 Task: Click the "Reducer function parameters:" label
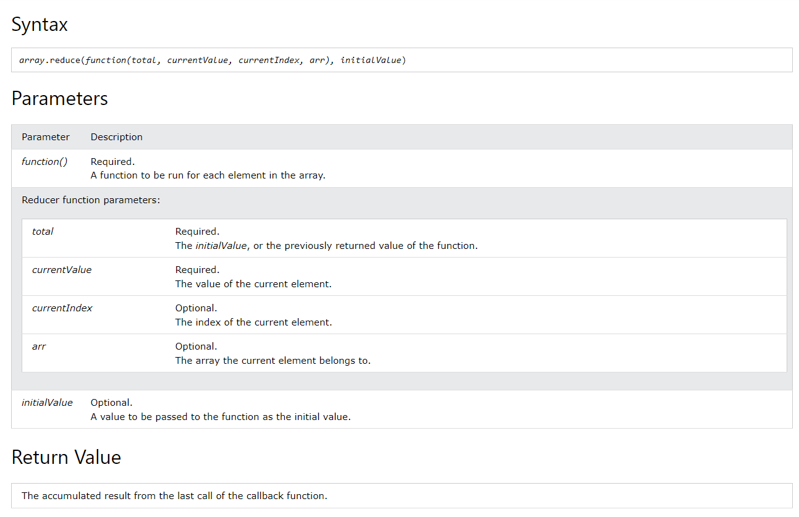[91, 200]
